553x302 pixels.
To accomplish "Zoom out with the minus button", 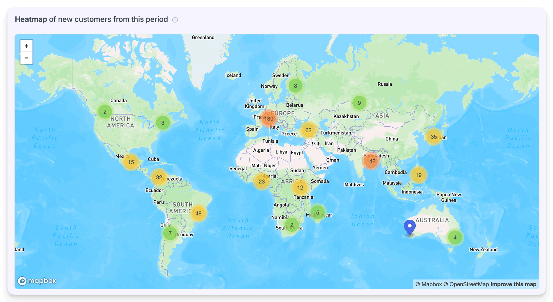I will click(x=27, y=58).
